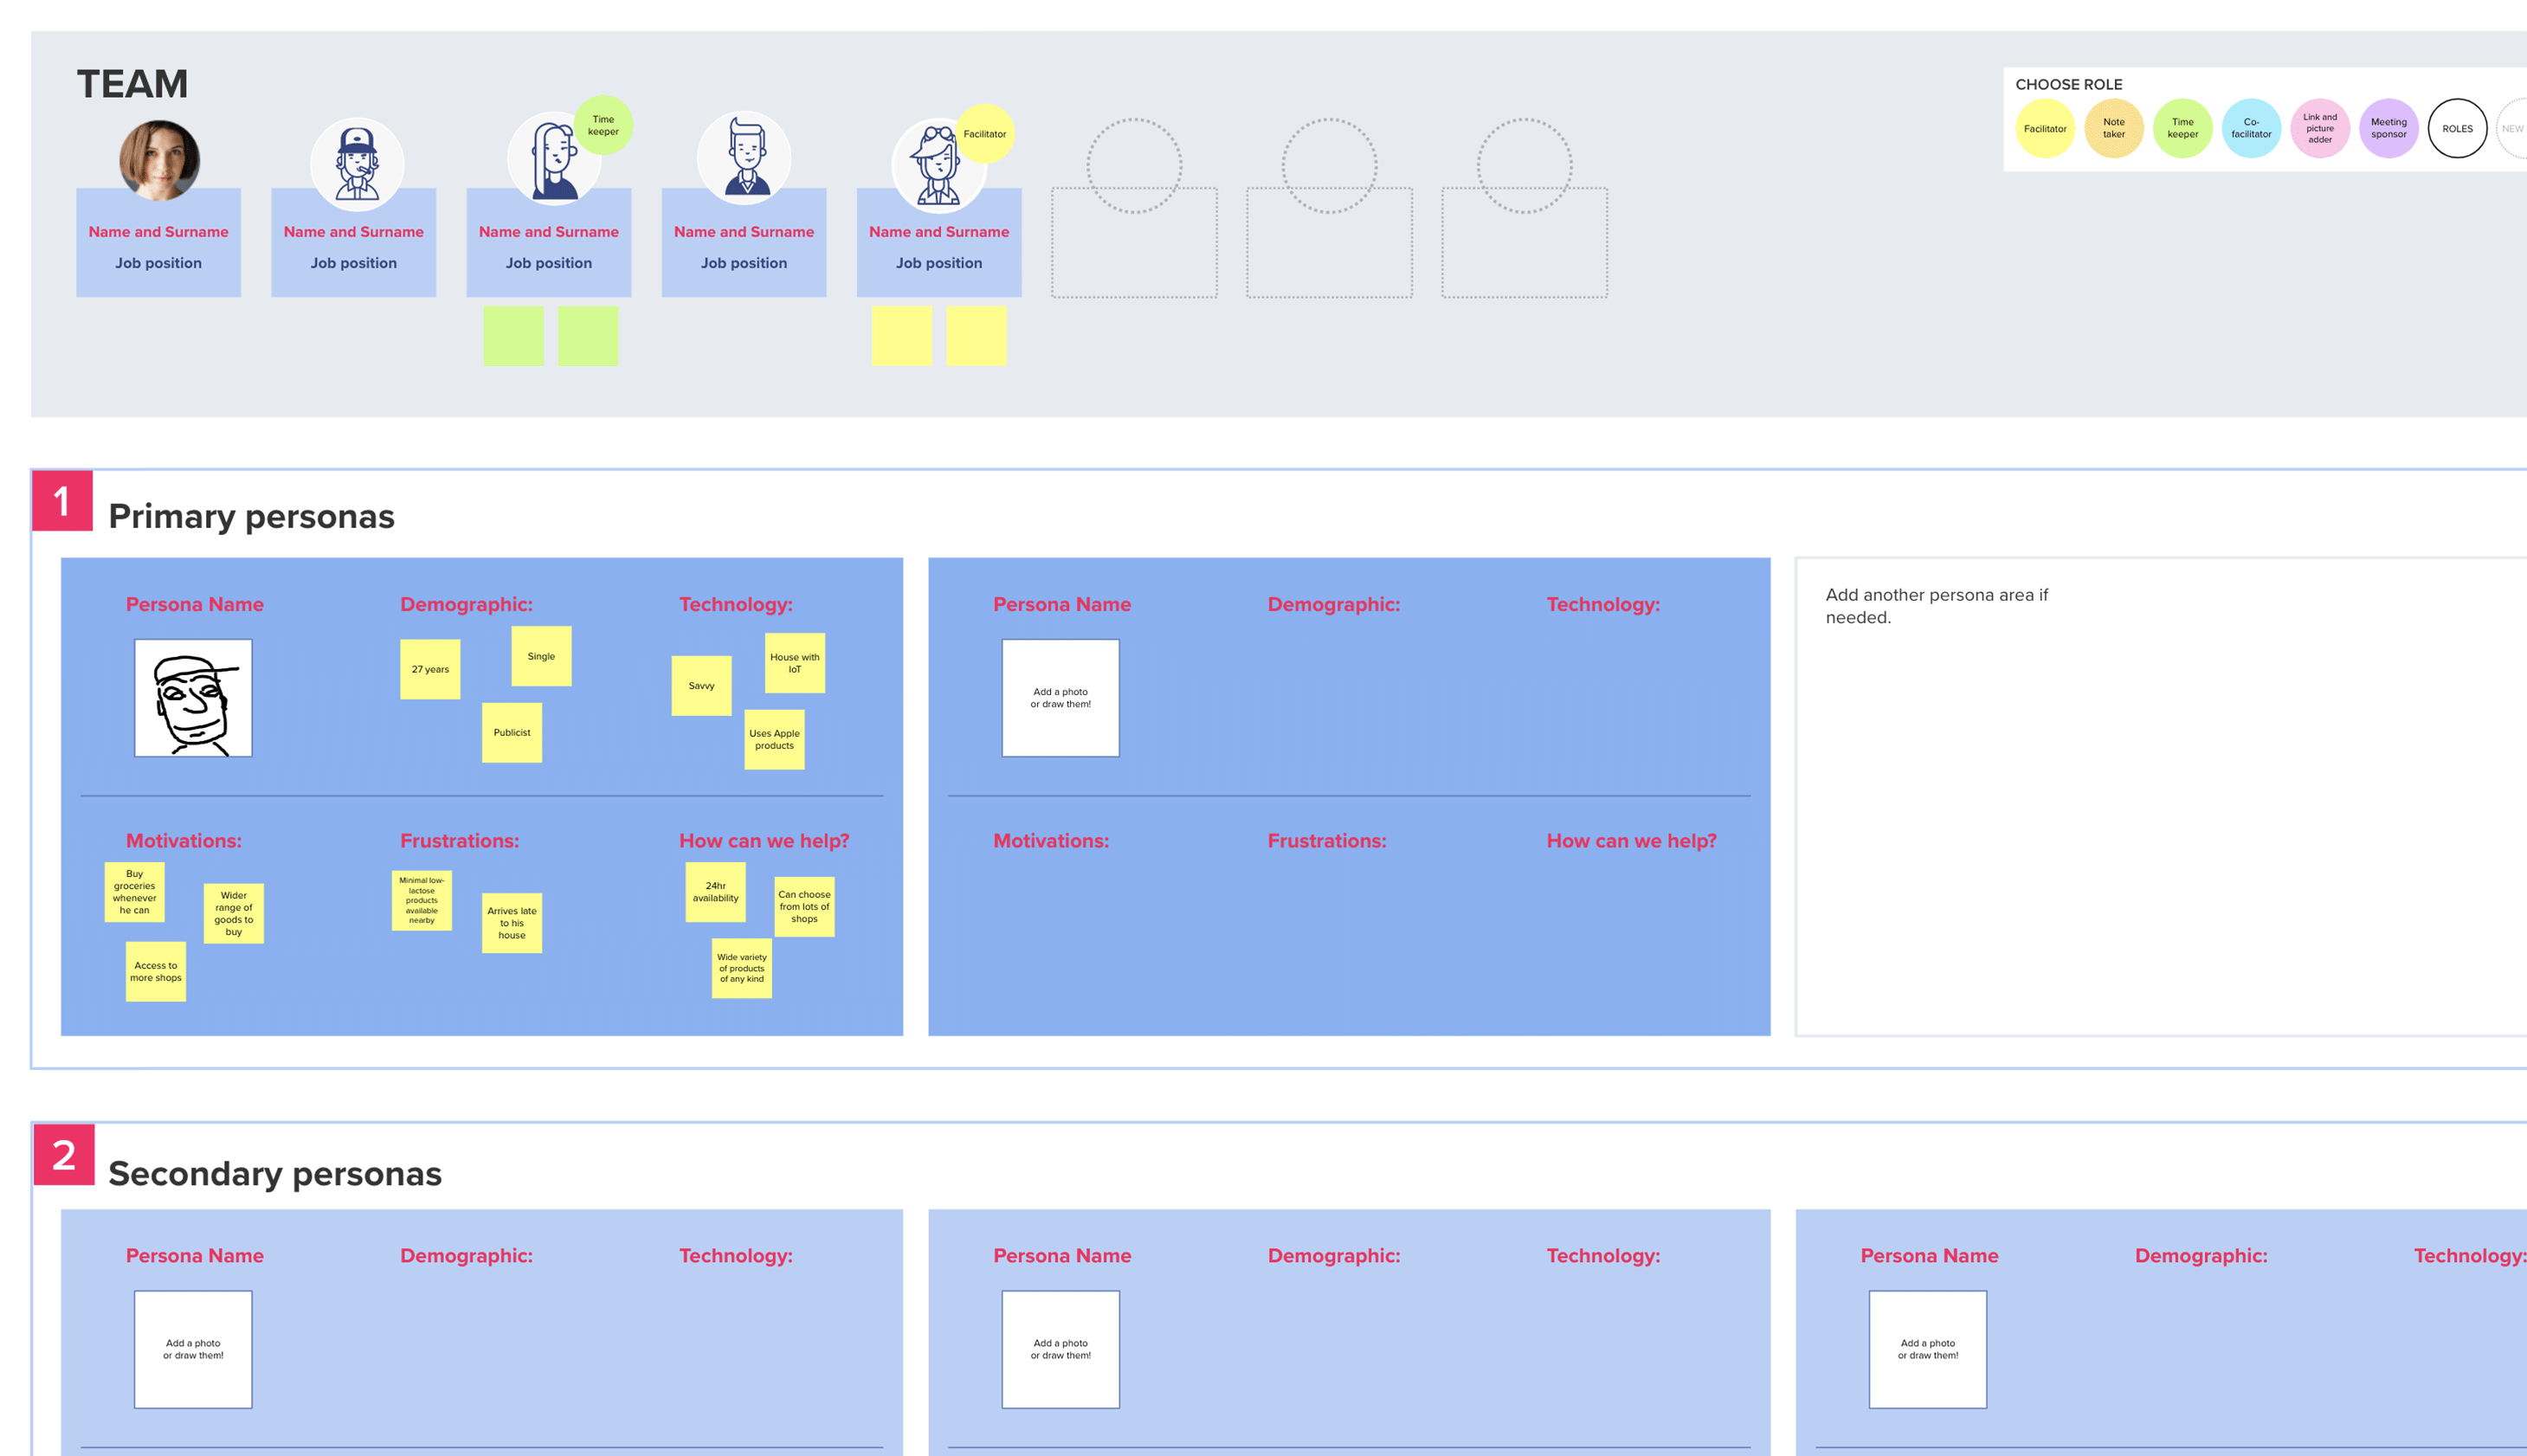The height and width of the screenshot is (1456, 2527).
Task: Select the suited man avatar illustration
Action: click(744, 158)
